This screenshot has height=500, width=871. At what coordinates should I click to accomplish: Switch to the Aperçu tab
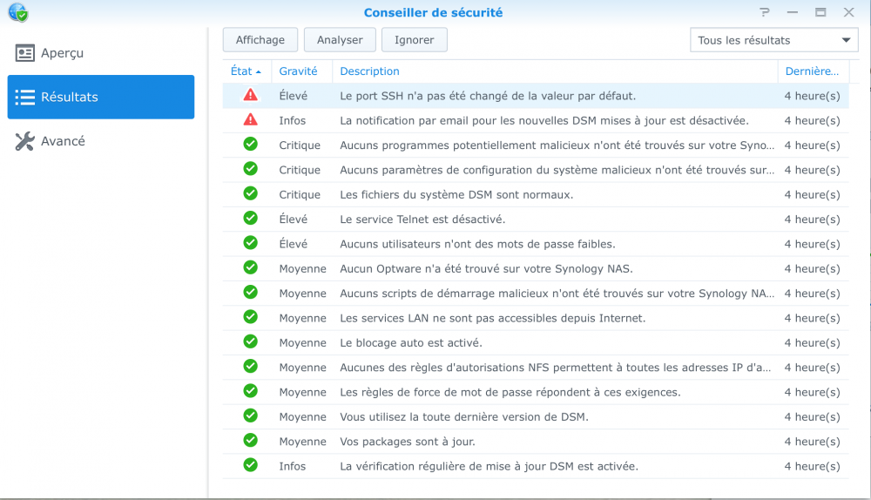coord(100,53)
